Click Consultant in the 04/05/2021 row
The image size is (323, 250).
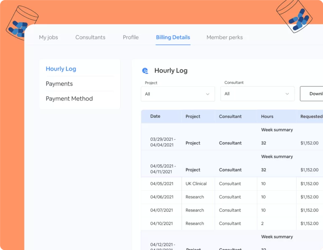230,184
